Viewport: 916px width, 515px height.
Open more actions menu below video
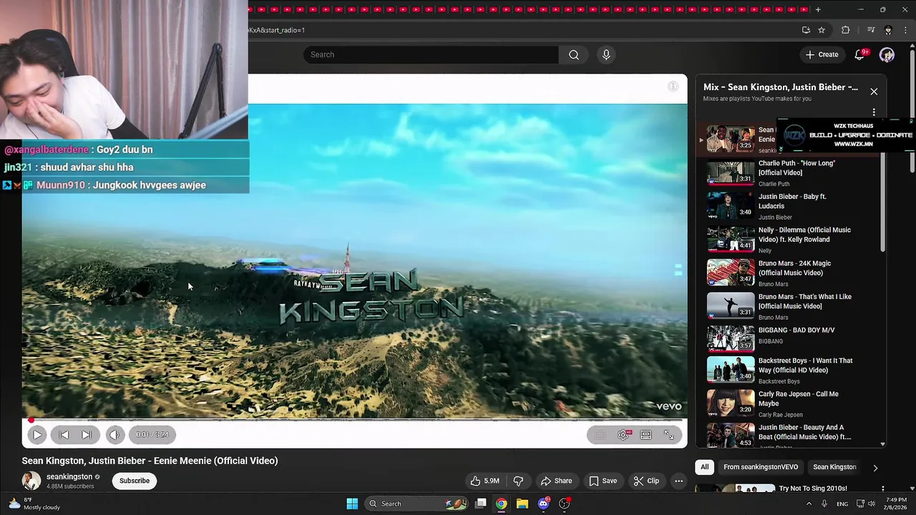678,481
